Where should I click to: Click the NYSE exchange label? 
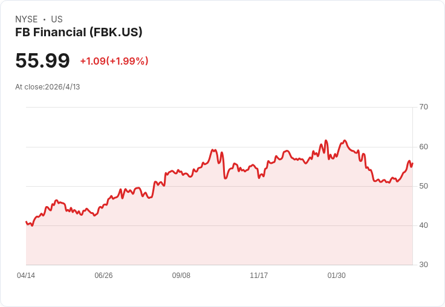click(27, 19)
